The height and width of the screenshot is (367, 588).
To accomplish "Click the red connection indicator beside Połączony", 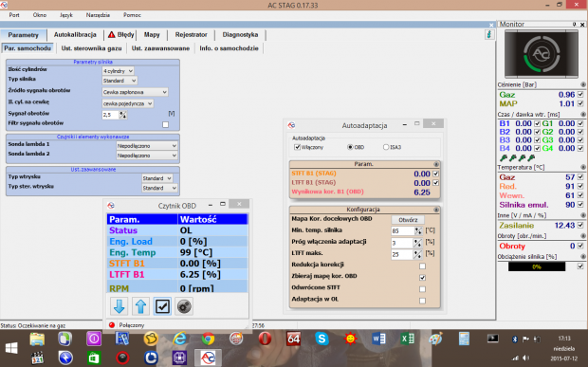I will click(x=111, y=325).
